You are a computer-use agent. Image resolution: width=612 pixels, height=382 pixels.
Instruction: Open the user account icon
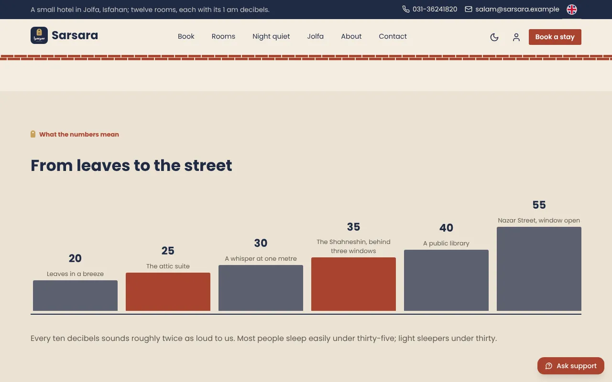516,37
